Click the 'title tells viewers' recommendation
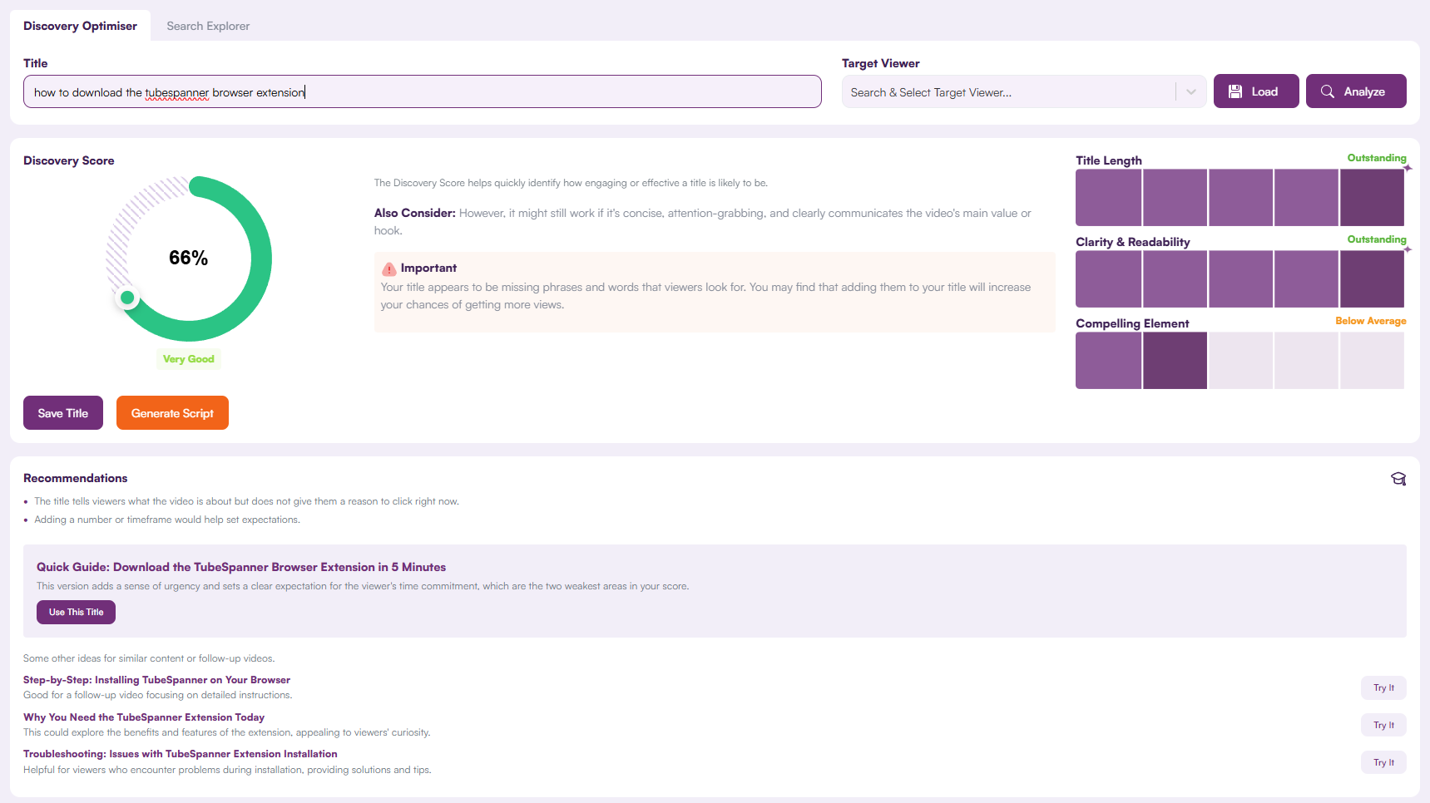The width and height of the screenshot is (1430, 803). coord(246,501)
